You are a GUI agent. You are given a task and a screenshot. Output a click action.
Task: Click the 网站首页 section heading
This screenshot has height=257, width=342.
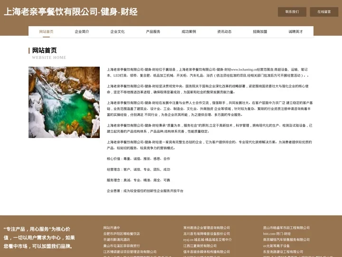(45, 50)
